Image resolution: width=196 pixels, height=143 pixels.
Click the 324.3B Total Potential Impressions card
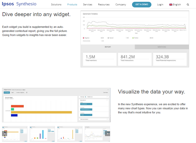pos(170,59)
